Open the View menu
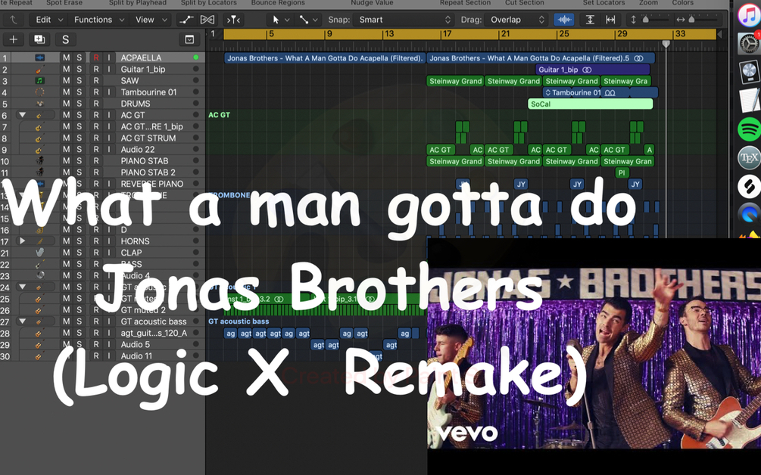This screenshot has width=761, height=475. pos(151,20)
